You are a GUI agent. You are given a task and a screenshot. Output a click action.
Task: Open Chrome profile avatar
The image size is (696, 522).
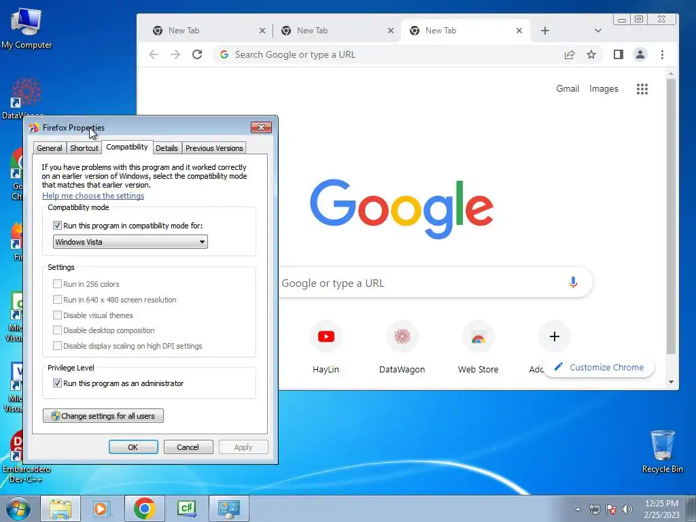click(x=640, y=54)
